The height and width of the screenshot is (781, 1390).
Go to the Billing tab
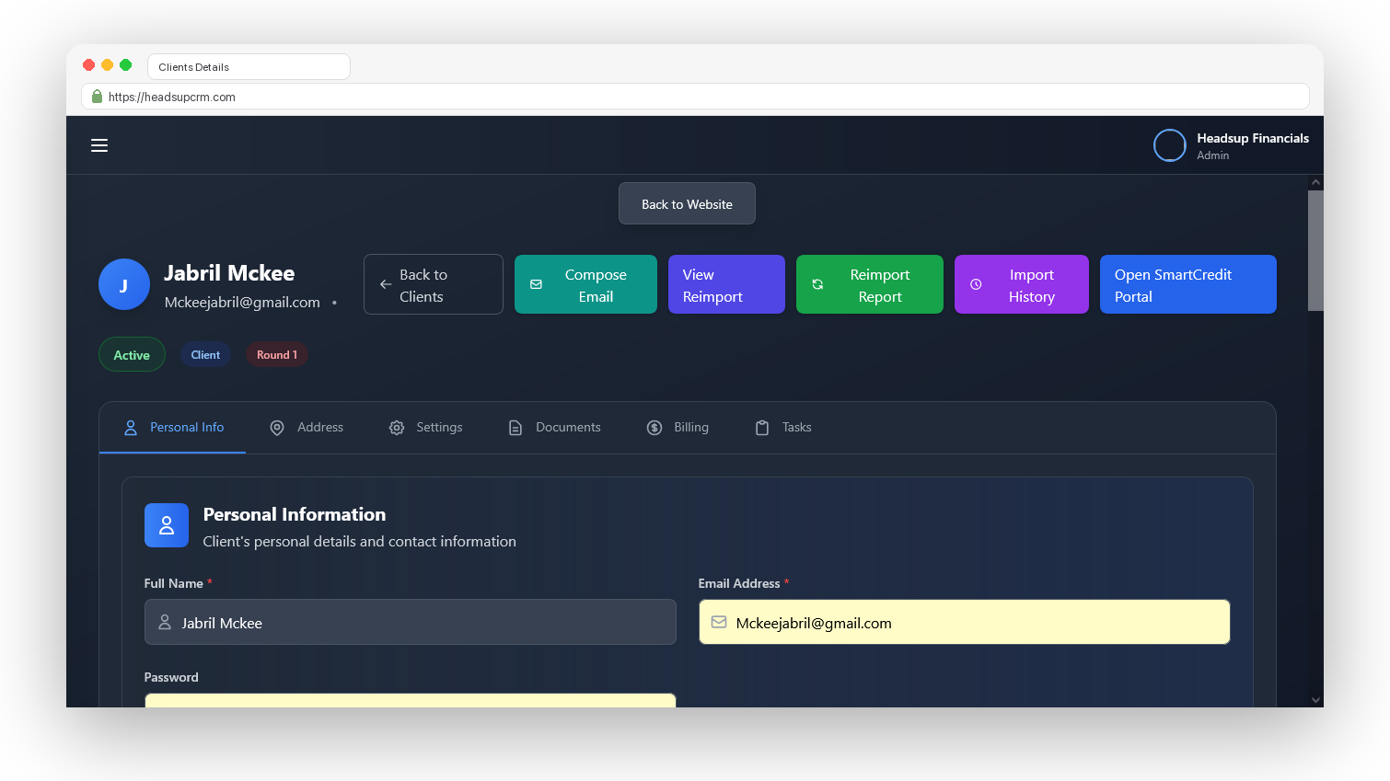tap(678, 428)
